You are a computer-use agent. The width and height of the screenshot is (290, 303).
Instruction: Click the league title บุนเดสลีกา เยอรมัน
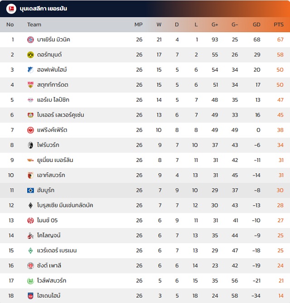pyautogui.click(x=43, y=9)
